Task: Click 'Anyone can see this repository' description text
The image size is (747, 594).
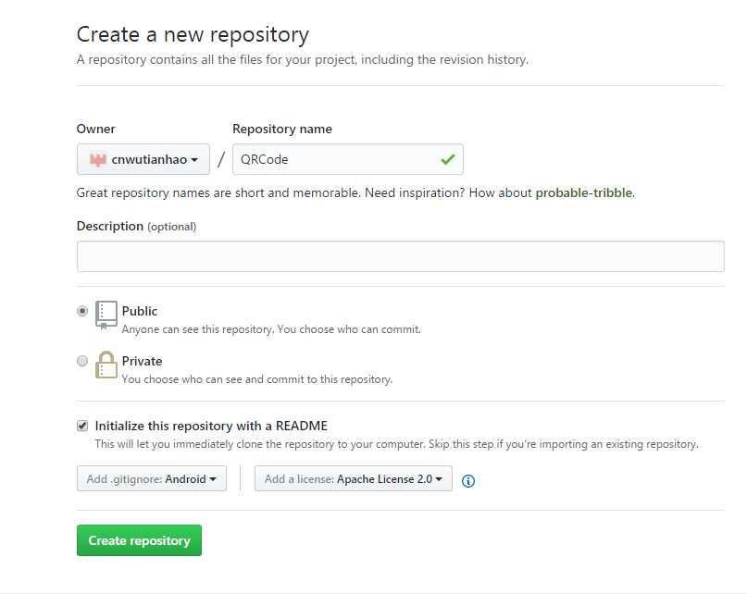Action: coord(271,329)
